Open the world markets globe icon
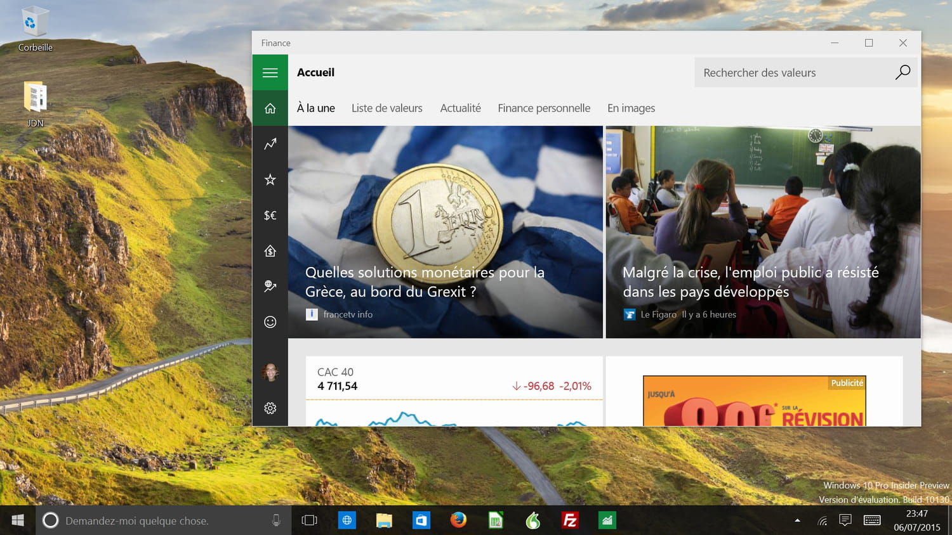The height and width of the screenshot is (535, 952). tap(270, 287)
